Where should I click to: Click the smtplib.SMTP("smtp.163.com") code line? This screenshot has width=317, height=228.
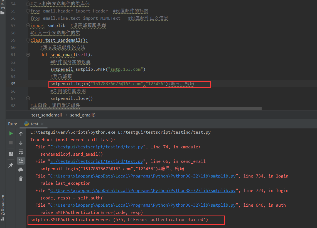click(98, 69)
